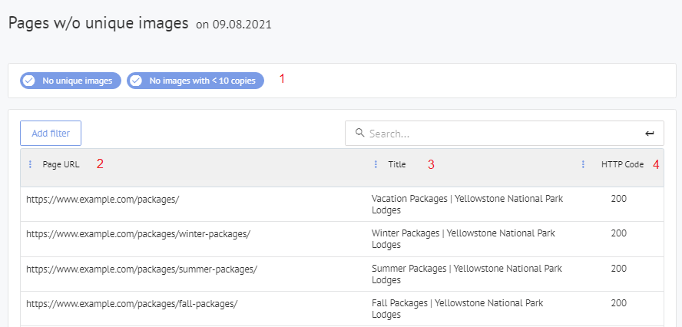Screen dimensions: 682x327
Task: Click the search magnifier icon
Action: (359, 134)
